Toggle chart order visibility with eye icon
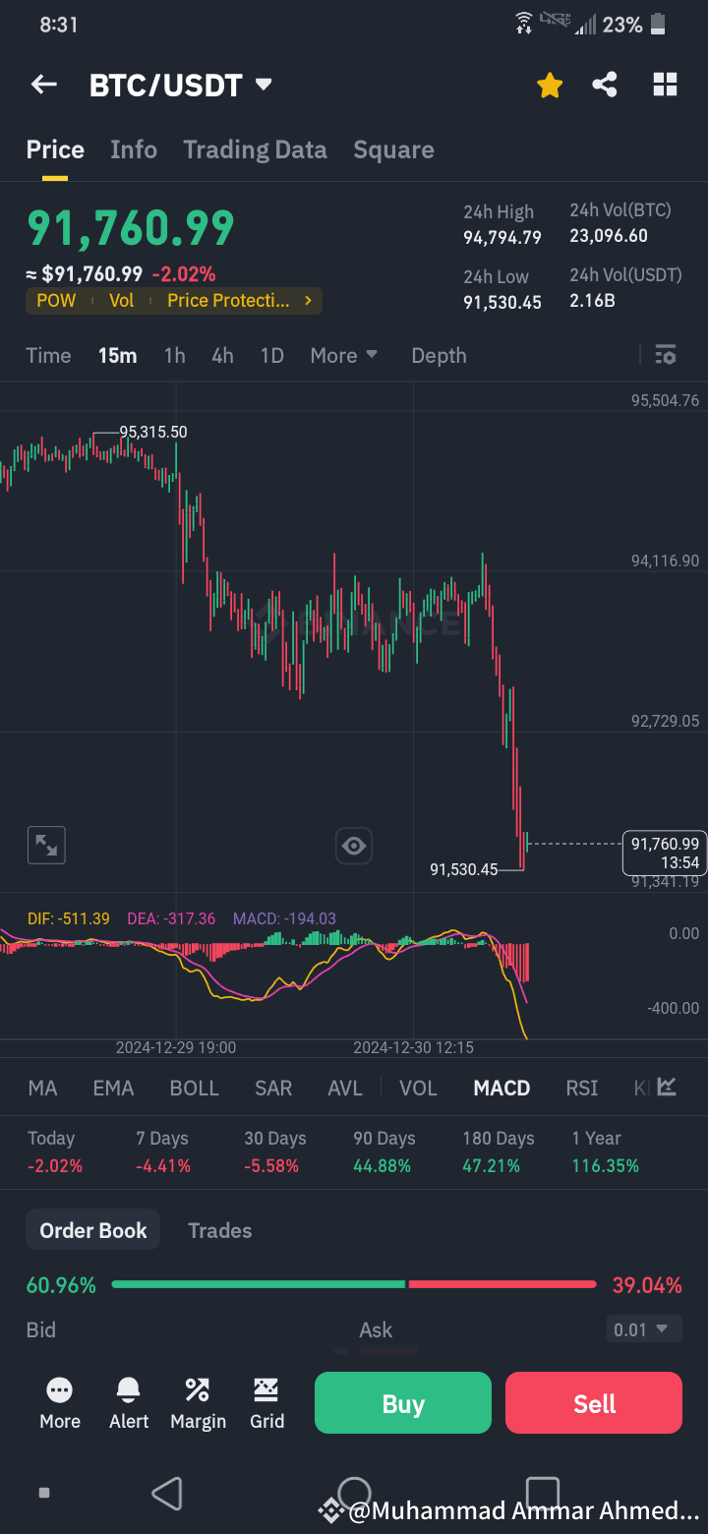Screen dimensions: 708x1534 coord(353,845)
